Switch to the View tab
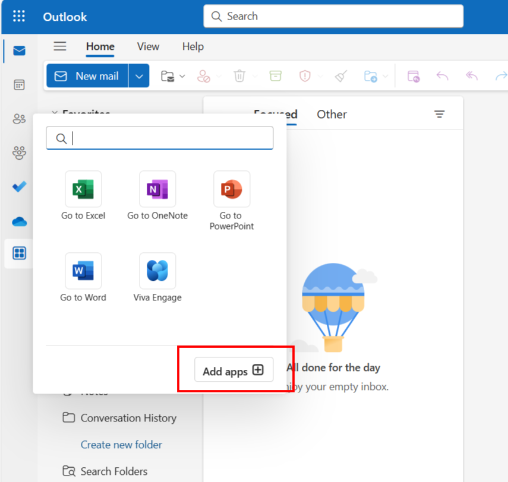The height and width of the screenshot is (482, 508). coord(148,47)
